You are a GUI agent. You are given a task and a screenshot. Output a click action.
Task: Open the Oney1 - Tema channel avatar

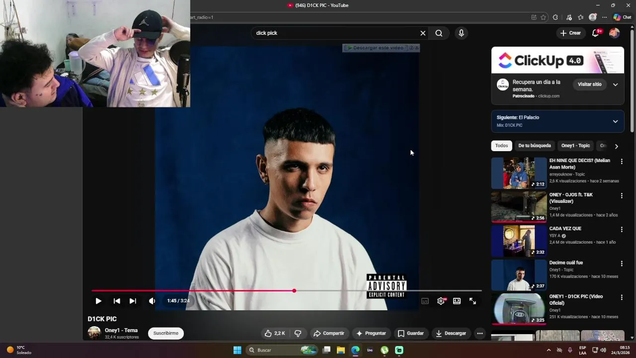click(x=94, y=333)
